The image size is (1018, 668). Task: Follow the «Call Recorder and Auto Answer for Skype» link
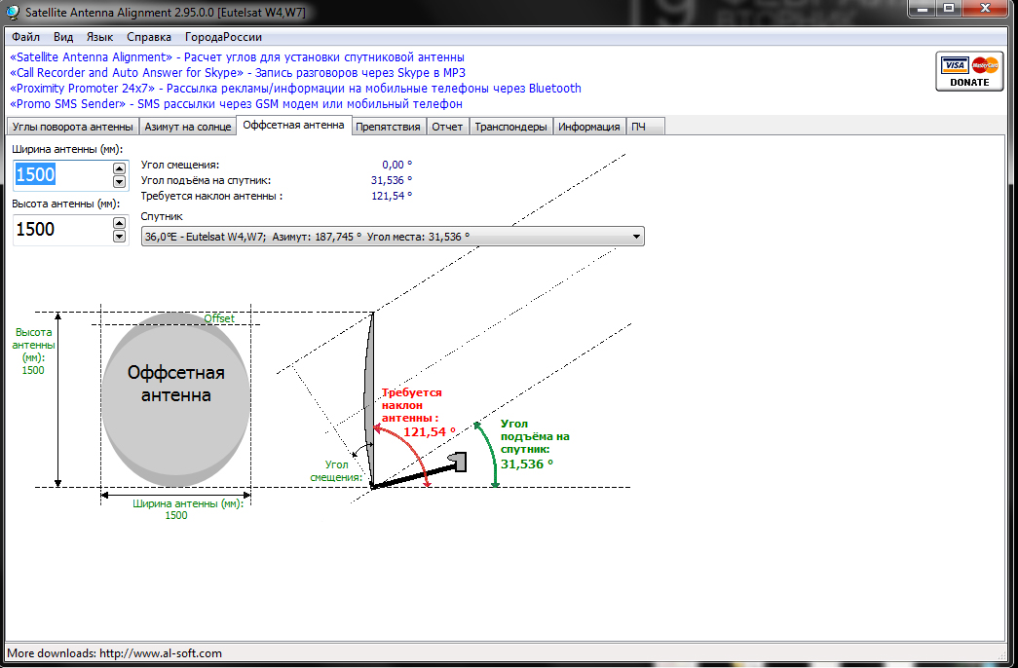coord(238,73)
